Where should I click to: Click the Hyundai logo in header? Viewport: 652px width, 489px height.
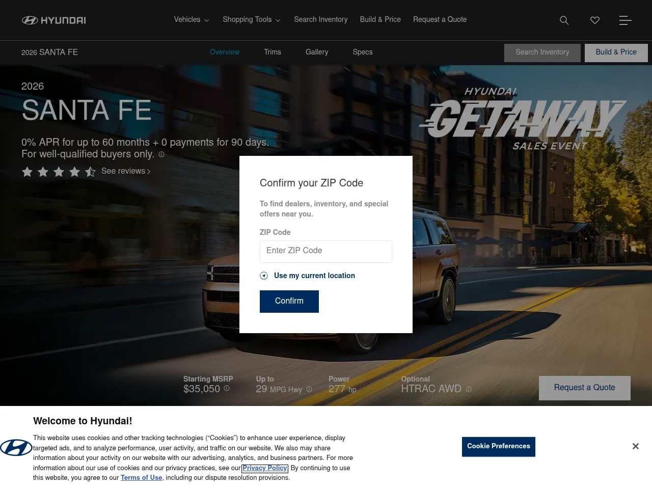pyautogui.click(x=53, y=20)
